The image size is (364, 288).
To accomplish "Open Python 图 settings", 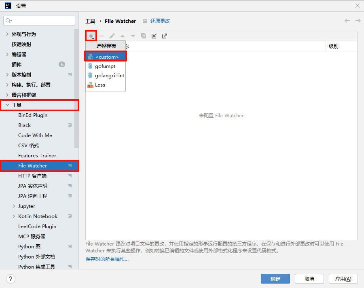I will point(30,247).
